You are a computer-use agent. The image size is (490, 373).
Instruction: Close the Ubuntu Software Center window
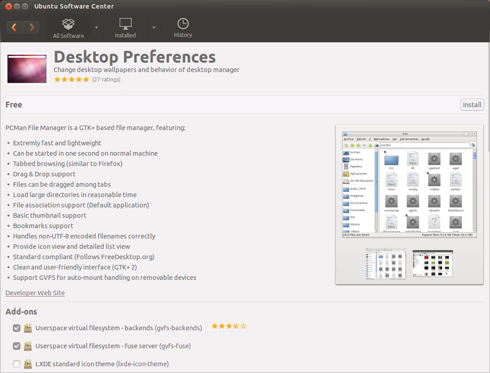(9, 6)
